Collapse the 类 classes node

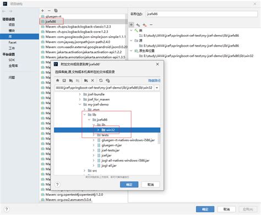[131, 30]
